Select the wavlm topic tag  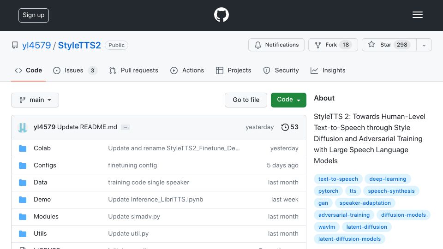point(327,227)
